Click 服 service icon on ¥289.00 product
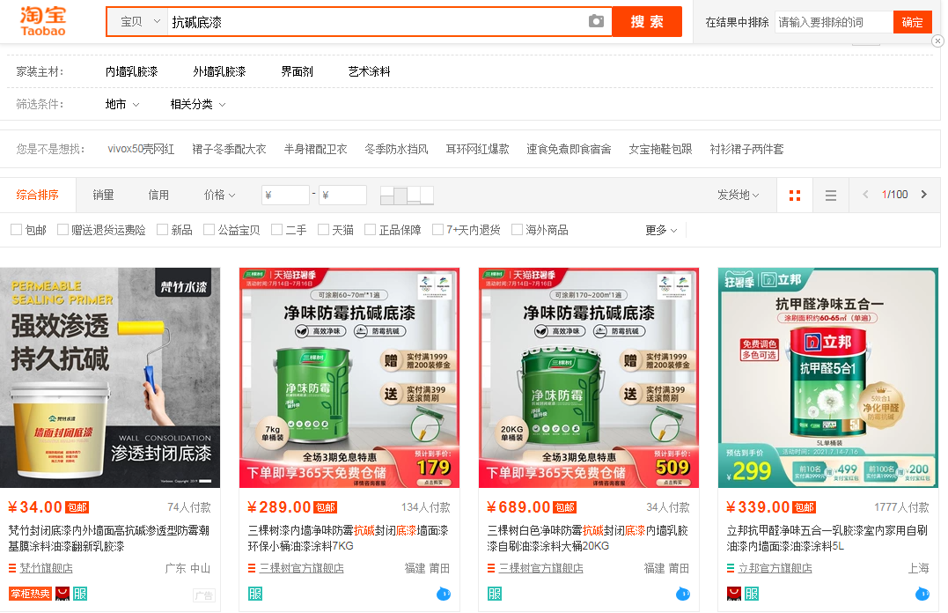The width and height of the screenshot is (948, 613). 255,594
